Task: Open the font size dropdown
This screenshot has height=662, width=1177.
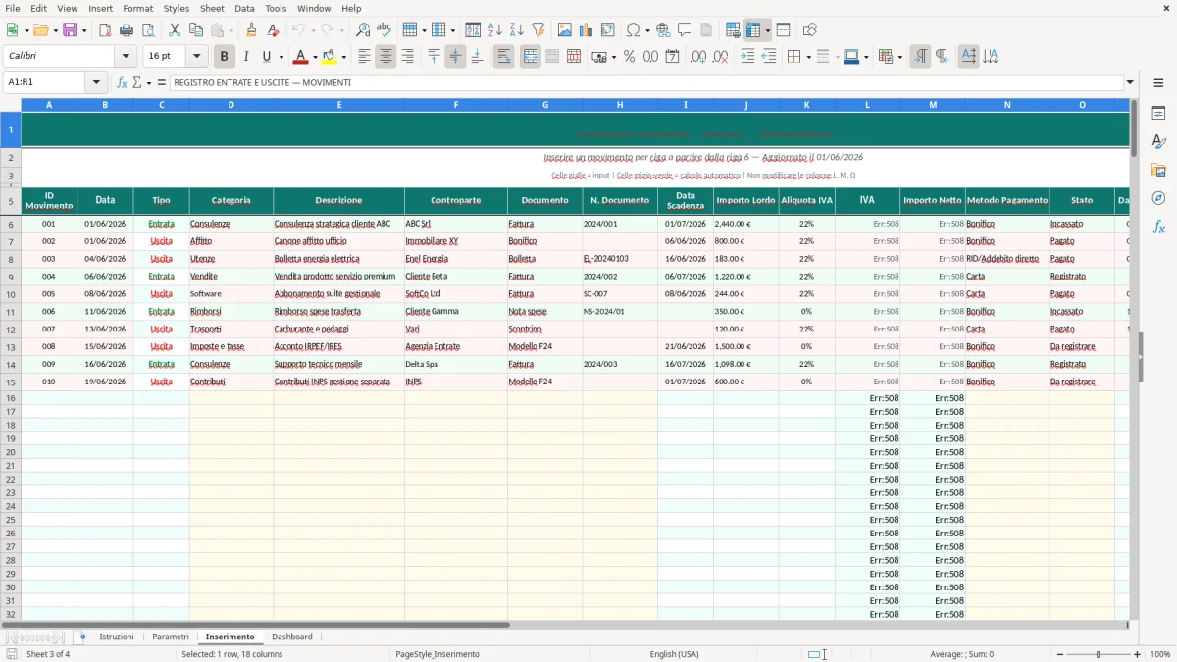Action: click(x=196, y=57)
